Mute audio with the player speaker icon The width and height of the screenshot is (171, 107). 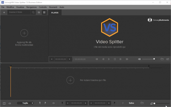(139, 59)
